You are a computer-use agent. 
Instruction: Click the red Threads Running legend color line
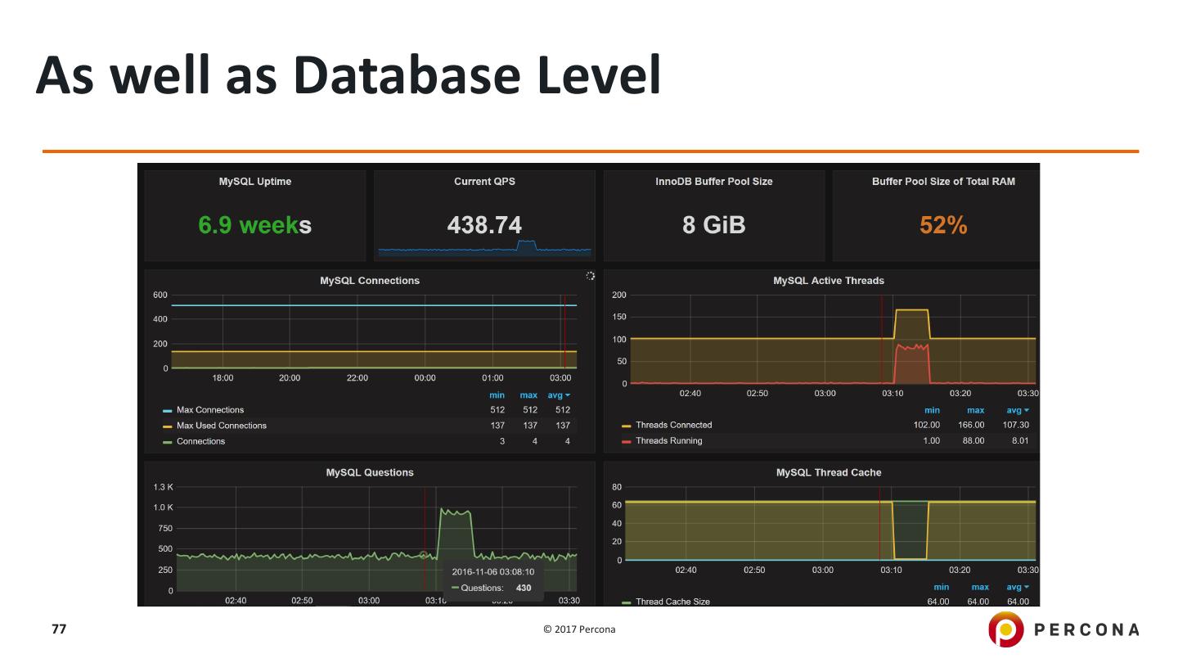point(627,441)
